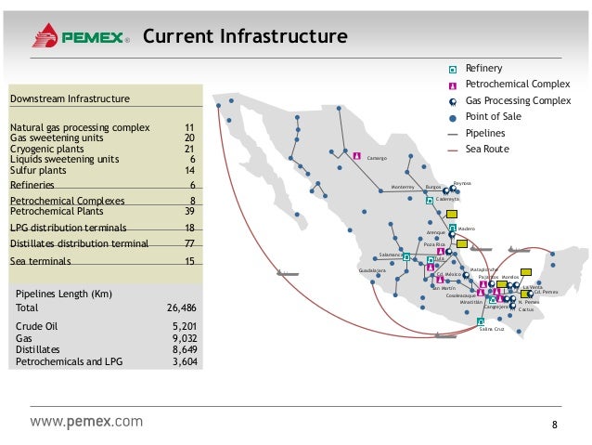Select the Salamanca refinery marker
This screenshot has width=592, height=445.
pos(406,257)
